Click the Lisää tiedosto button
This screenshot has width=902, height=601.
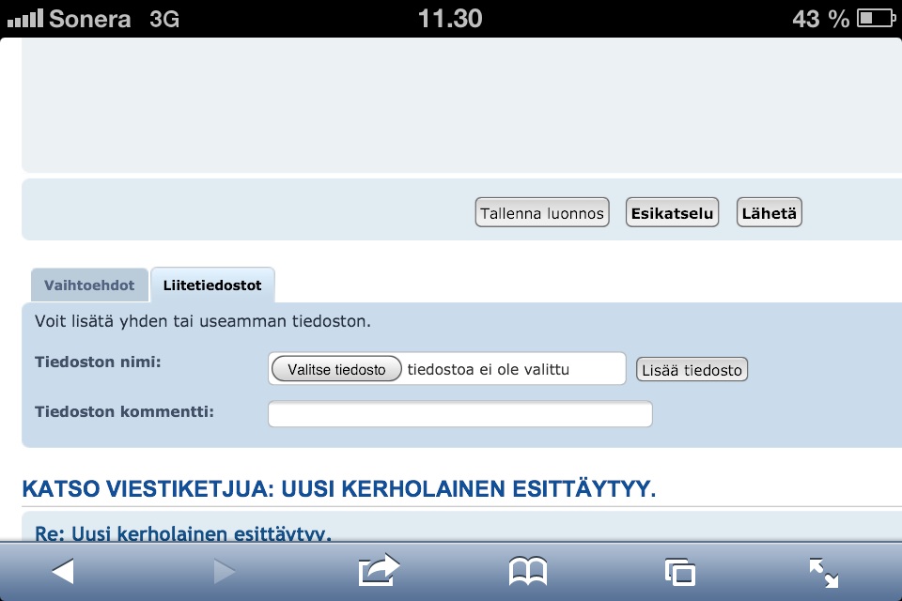coord(692,369)
